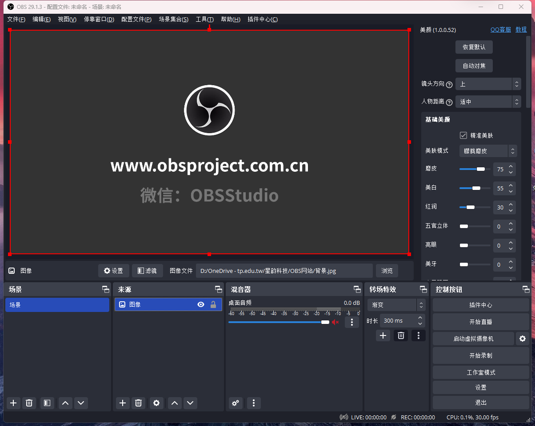
Task: Add a new scene with the plus icon
Action: (13, 403)
